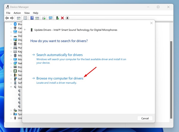Expand the Print queues category chevron
Viewport: 179px width, 132px height.
pos(11,67)
